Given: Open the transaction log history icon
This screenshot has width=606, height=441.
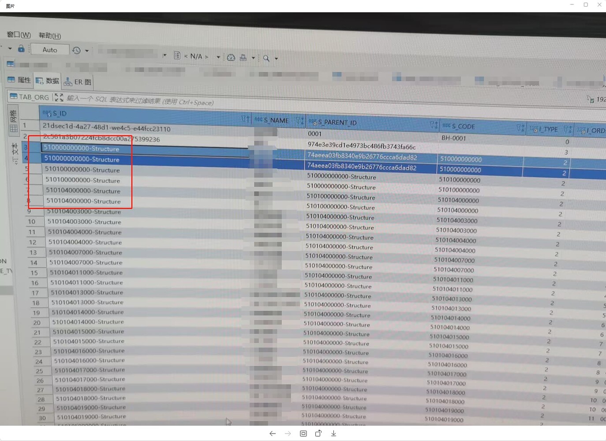Looking at the screenshot, I should click(76, 50).
